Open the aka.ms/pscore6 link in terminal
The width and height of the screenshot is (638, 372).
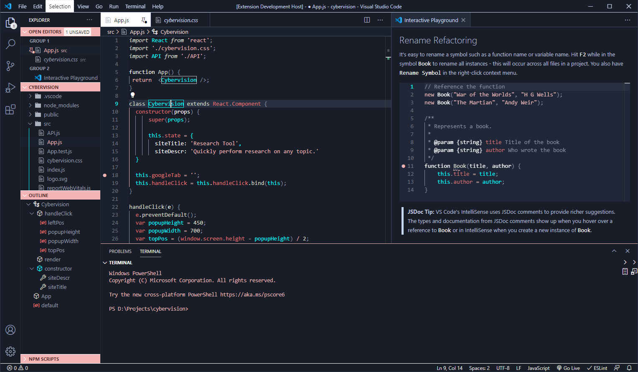[x=252, y=294]
